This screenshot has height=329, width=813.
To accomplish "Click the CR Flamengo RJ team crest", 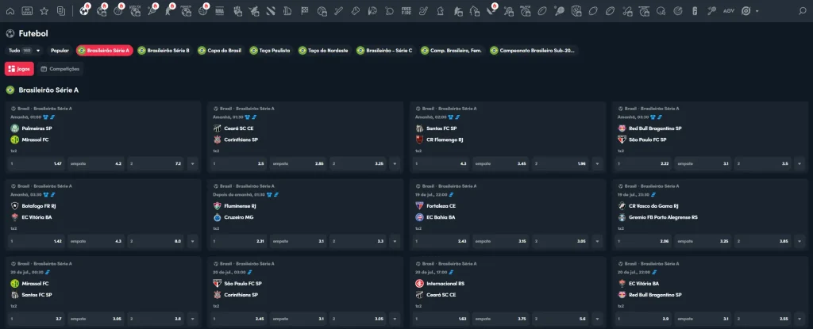I will (419, 140).
